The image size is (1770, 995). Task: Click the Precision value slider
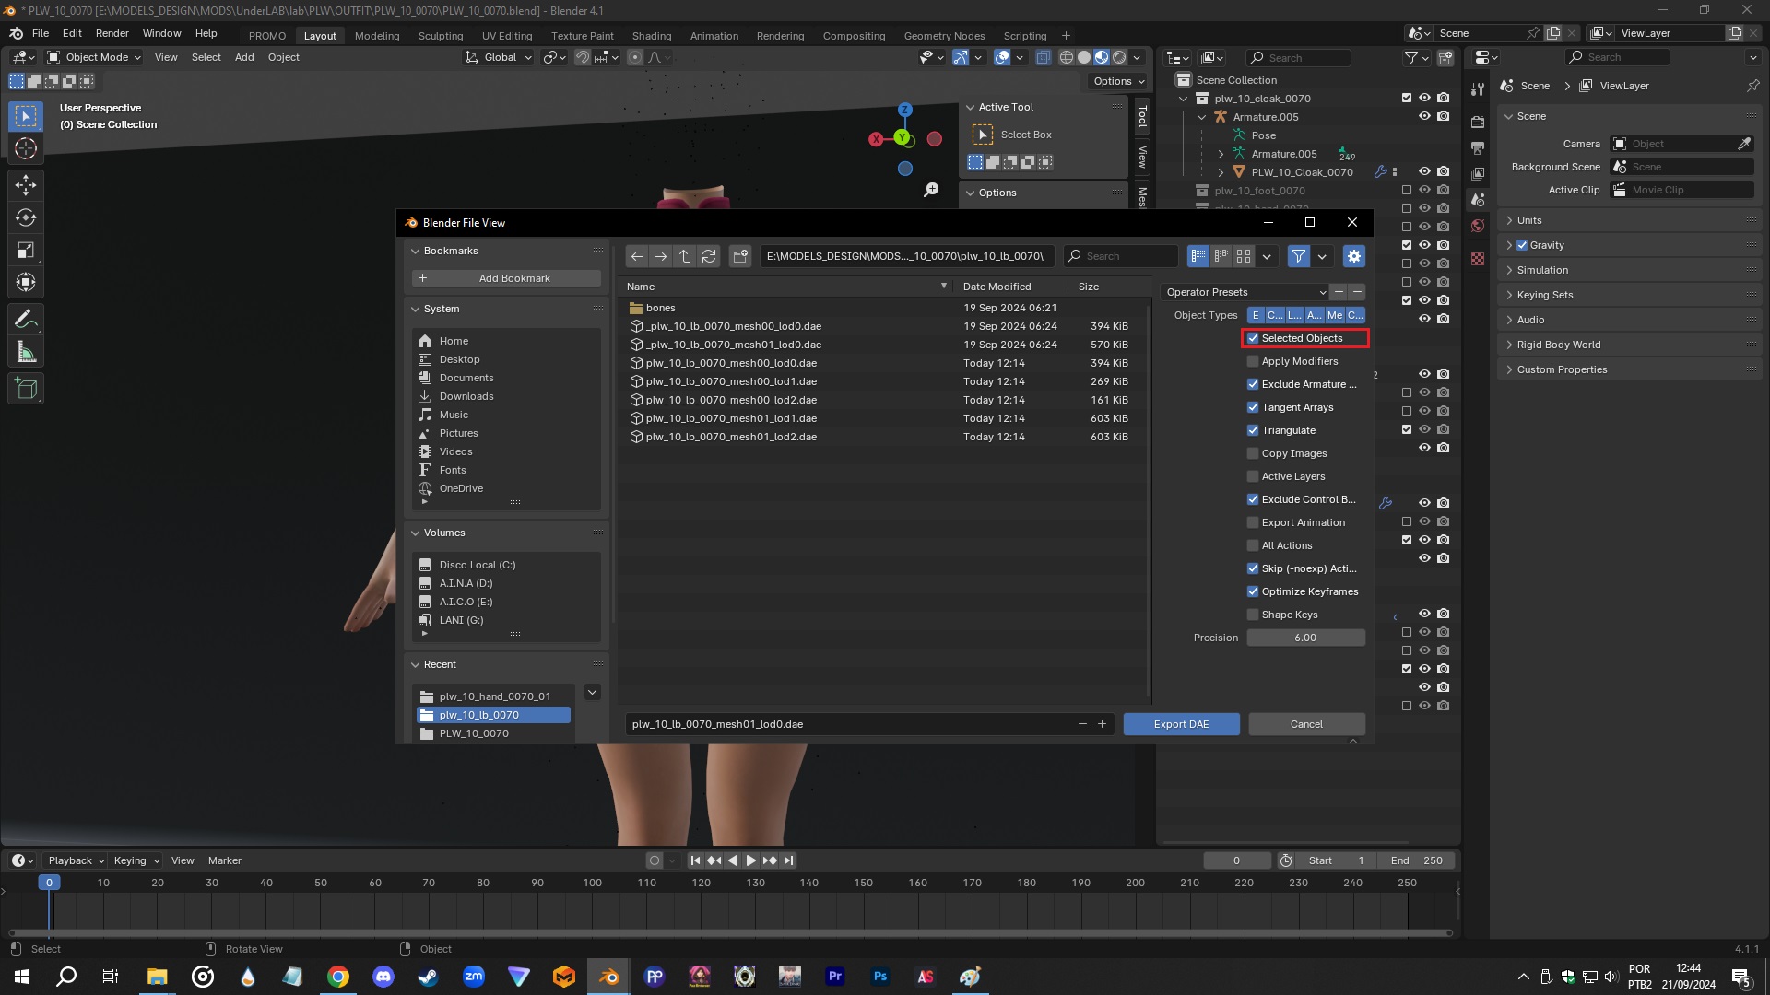(x=1305, y=638)
